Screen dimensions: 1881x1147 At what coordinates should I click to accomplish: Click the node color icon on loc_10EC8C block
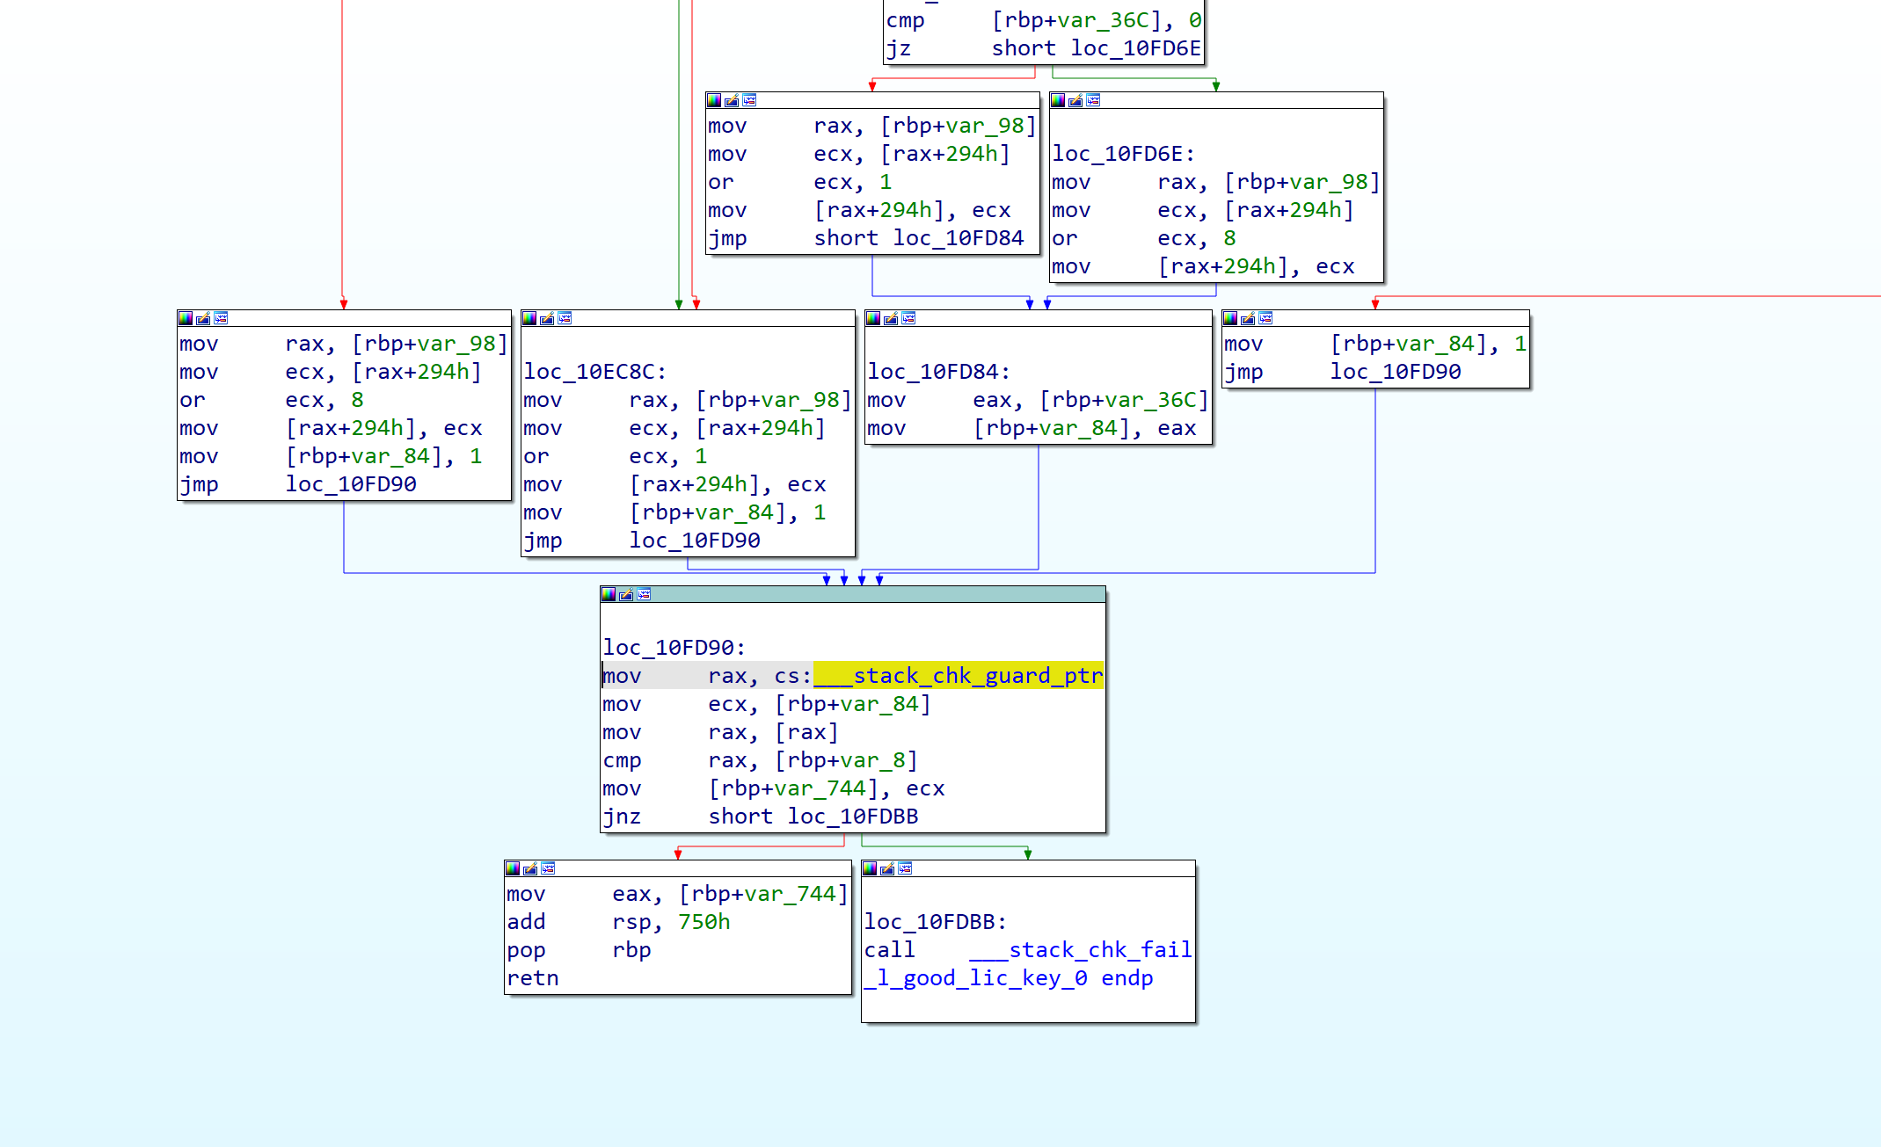tap(529, 318)
